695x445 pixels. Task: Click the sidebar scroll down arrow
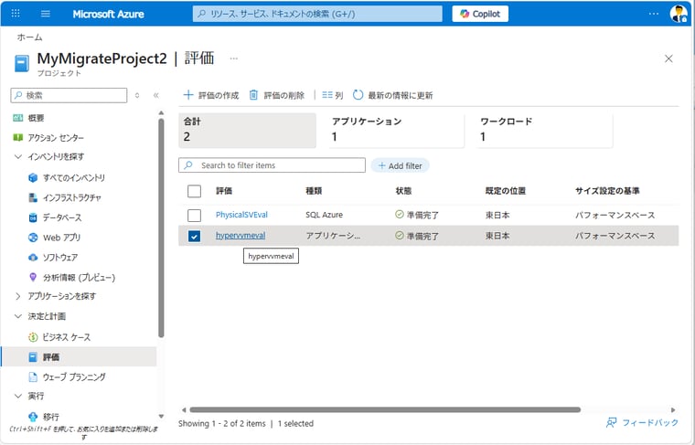(x=161, y=417)
